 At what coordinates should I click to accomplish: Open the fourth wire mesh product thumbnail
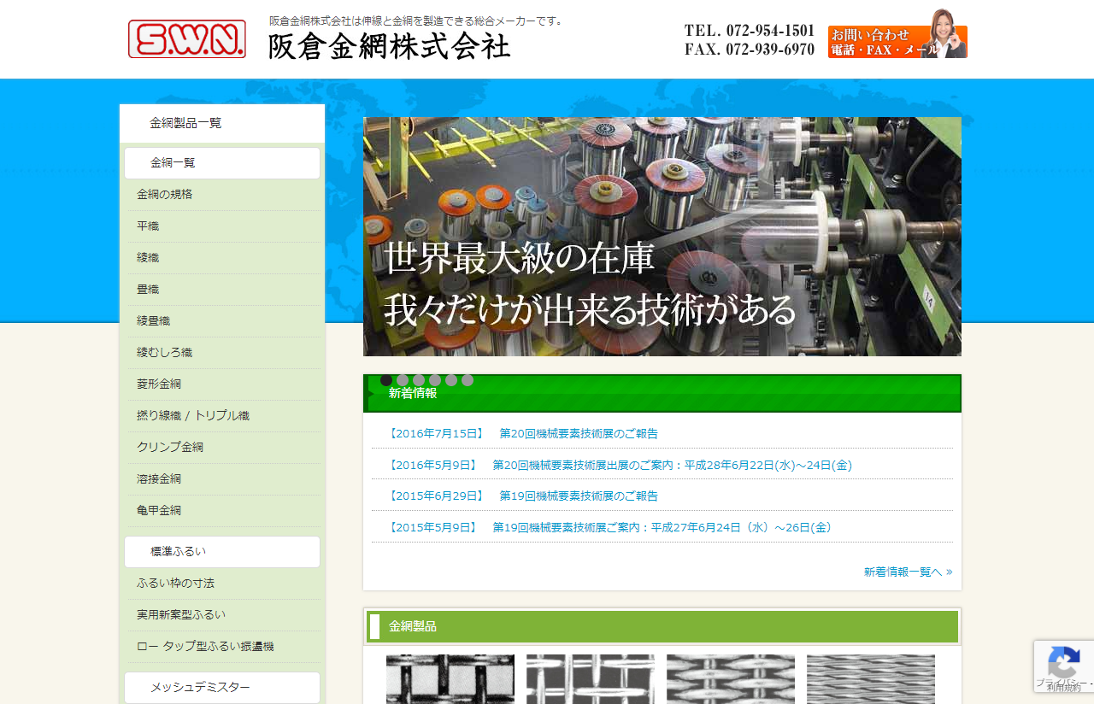[871, 679]
